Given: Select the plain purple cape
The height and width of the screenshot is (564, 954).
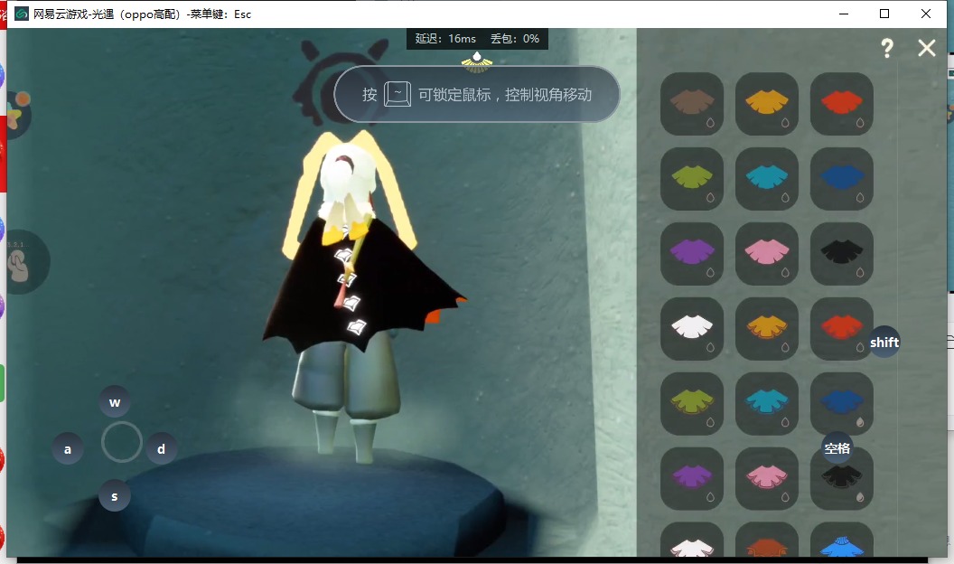Looking at the screenshot, I should click(x=692, y=254).
